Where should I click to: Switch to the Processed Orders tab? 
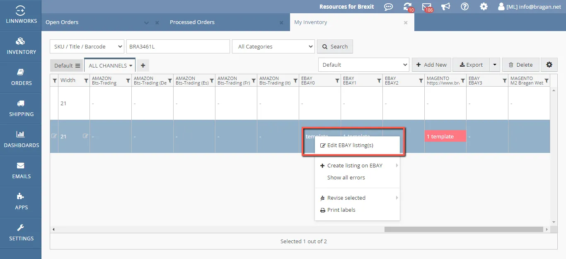(x=192, y=22)
